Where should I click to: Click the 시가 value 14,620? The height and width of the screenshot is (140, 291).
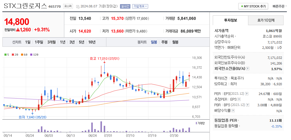(85, 31)
